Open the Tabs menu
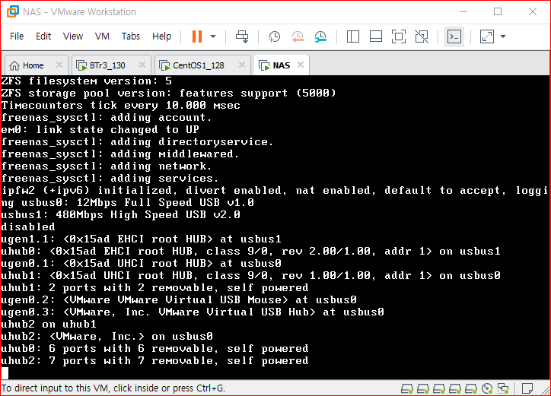The width and height of the screenshot is (551, 396). pos(131,36)
